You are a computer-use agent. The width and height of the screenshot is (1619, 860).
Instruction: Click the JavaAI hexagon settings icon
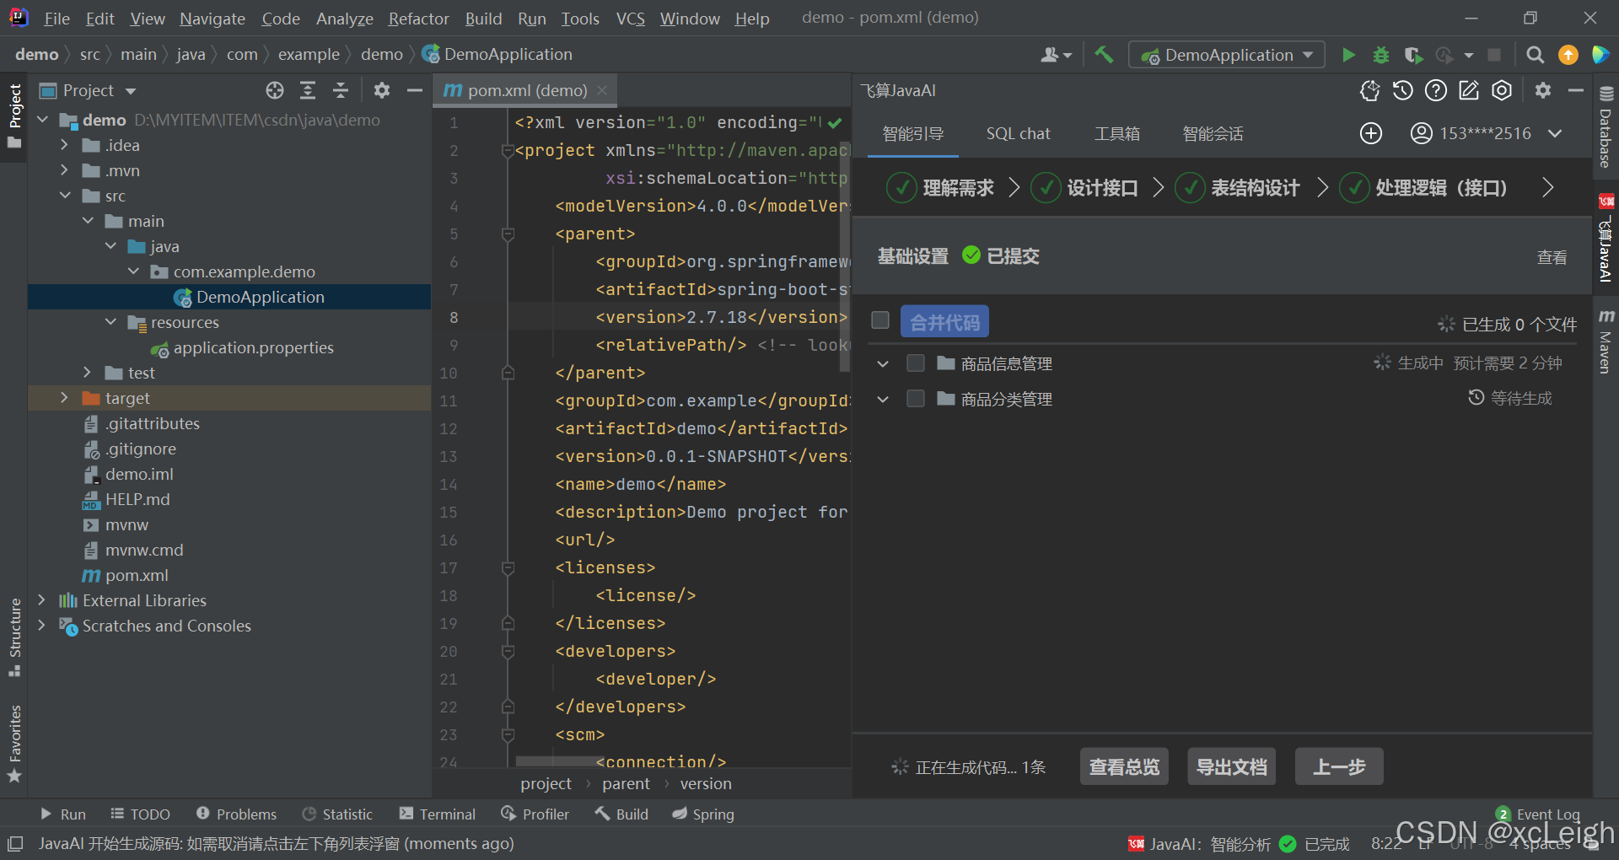(1502, 90)
